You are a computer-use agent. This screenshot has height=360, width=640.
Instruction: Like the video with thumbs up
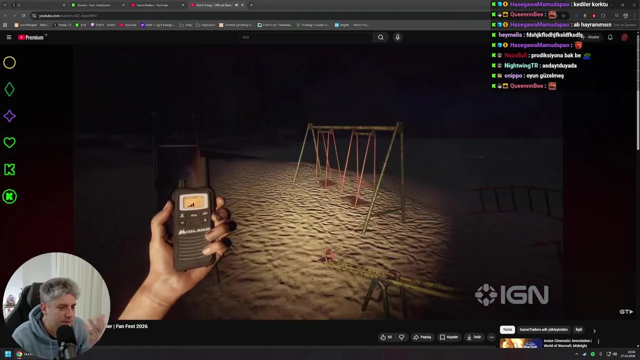[x=386, y=337]
